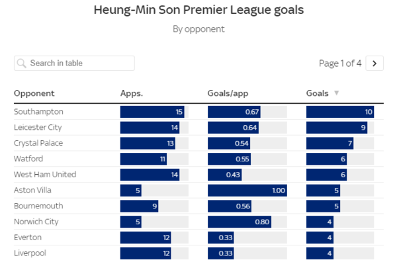
Task: Sort by Apps. column header
Action: (x=131, y=93)
